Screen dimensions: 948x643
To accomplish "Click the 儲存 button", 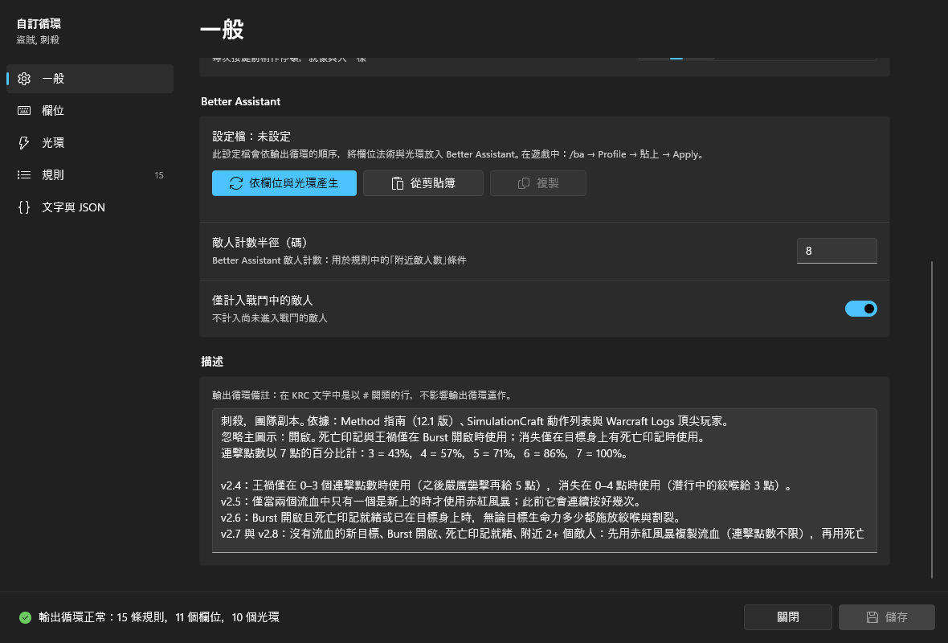I will click(887, 617).
